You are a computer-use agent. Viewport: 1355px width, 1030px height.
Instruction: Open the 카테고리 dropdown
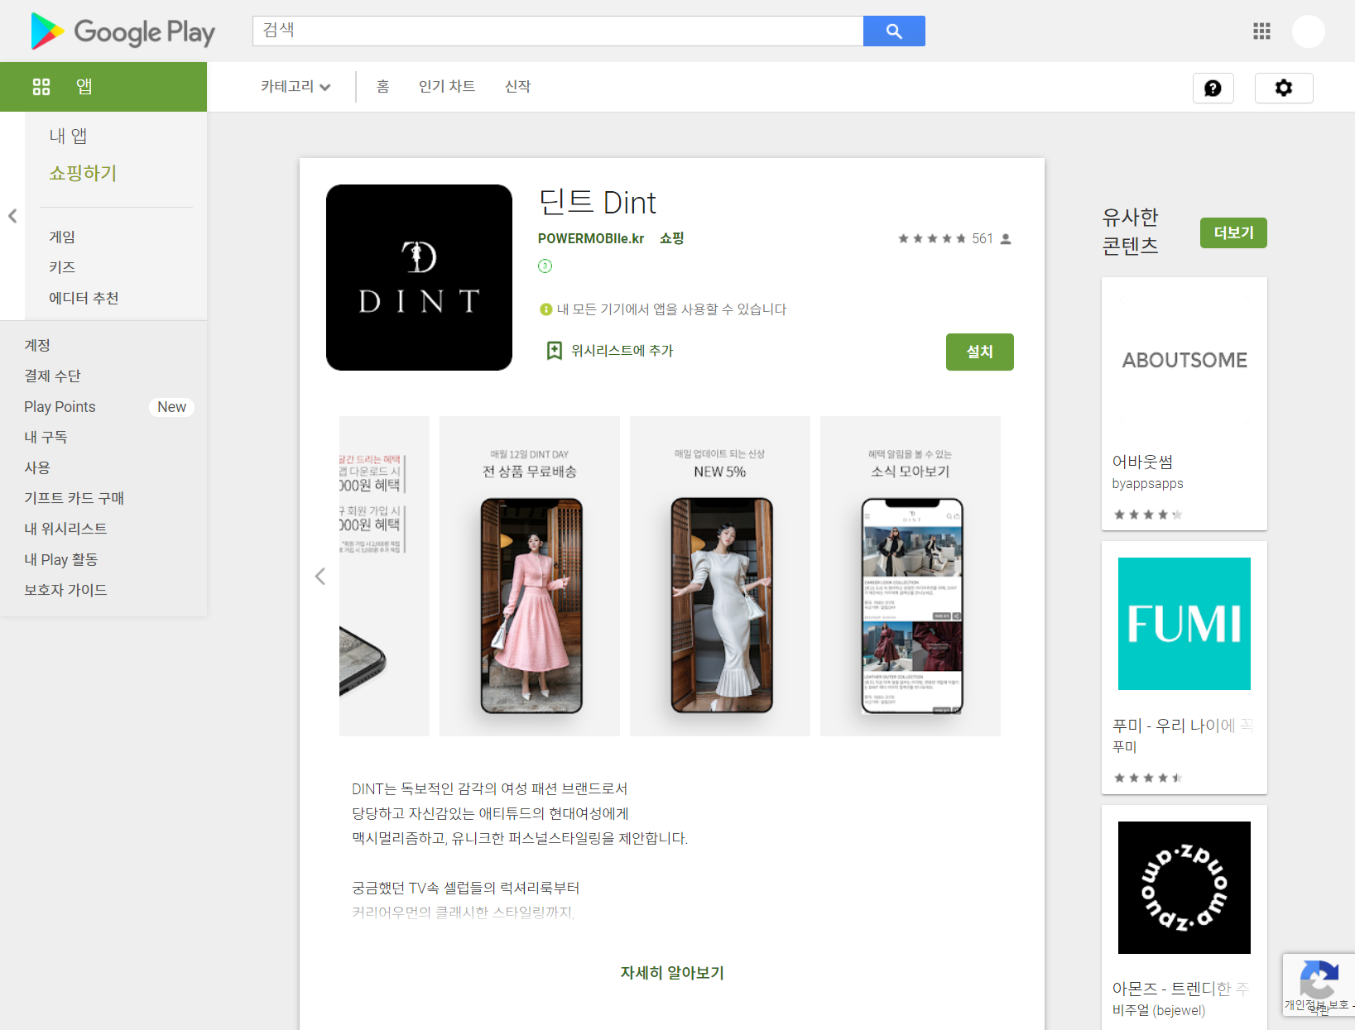tap(294, 86)
